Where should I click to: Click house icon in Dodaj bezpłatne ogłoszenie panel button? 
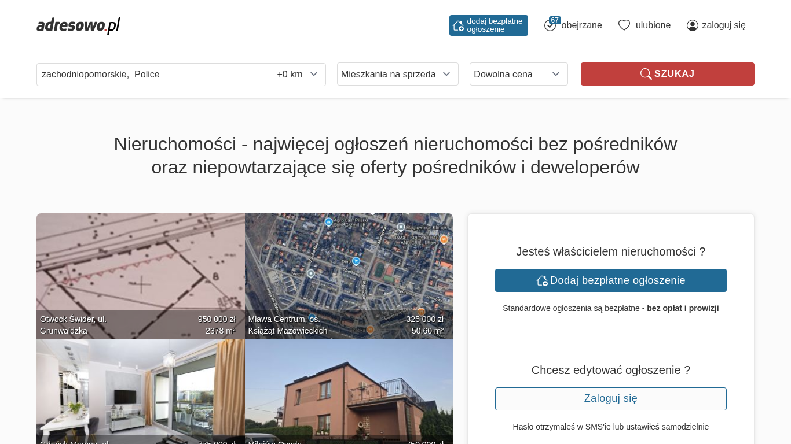542,280
